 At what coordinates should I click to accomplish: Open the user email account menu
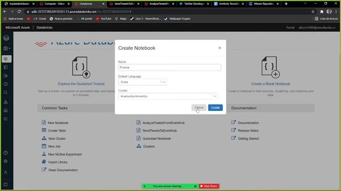[317, 28]
